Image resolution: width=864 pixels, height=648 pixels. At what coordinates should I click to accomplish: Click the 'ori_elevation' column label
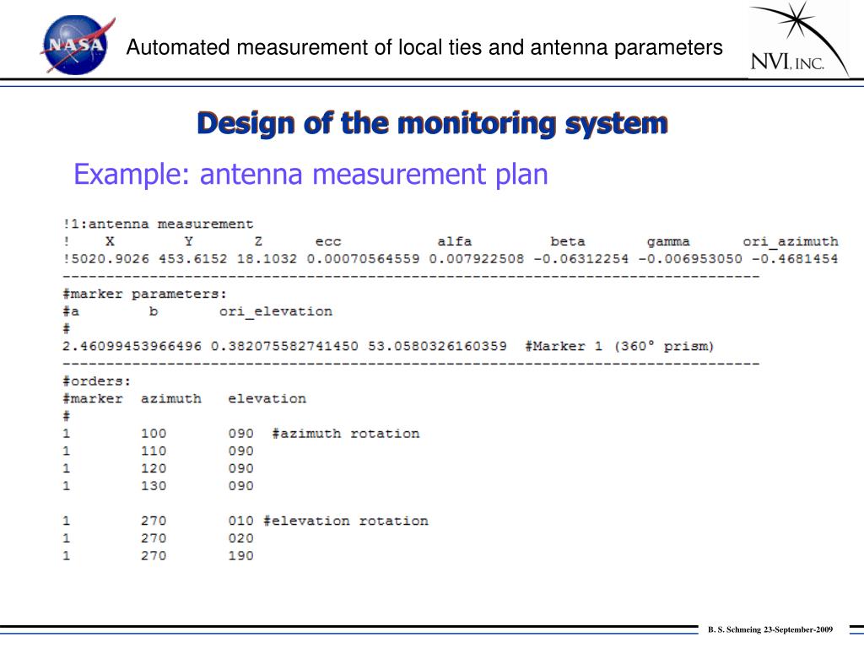(x=276, y=312)
